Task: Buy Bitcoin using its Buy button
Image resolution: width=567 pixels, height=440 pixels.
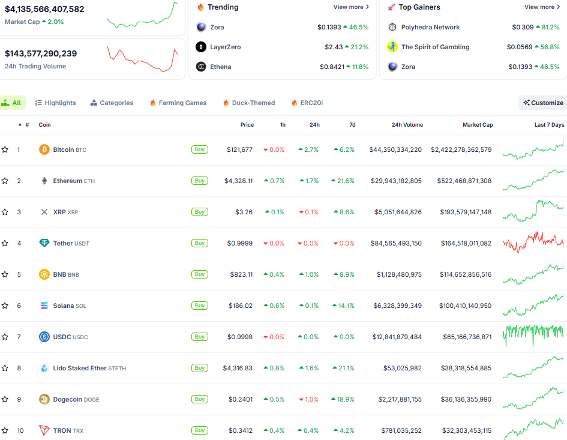Action: (x=200, y=149)
